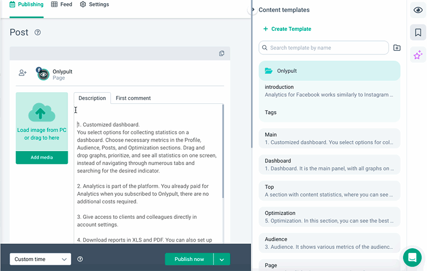The image size is (427, 271).
Task: Click the Create Template link
Action: (x=287, y=29)
